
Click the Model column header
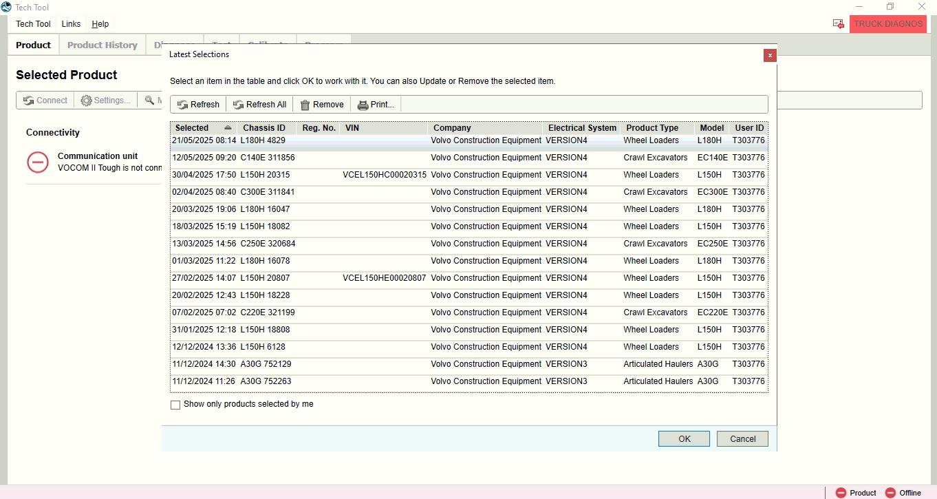pos(712,128)
